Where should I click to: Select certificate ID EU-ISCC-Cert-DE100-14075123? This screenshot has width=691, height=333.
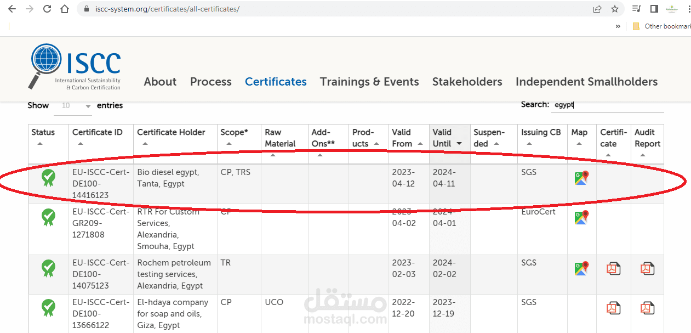(101, 274)
